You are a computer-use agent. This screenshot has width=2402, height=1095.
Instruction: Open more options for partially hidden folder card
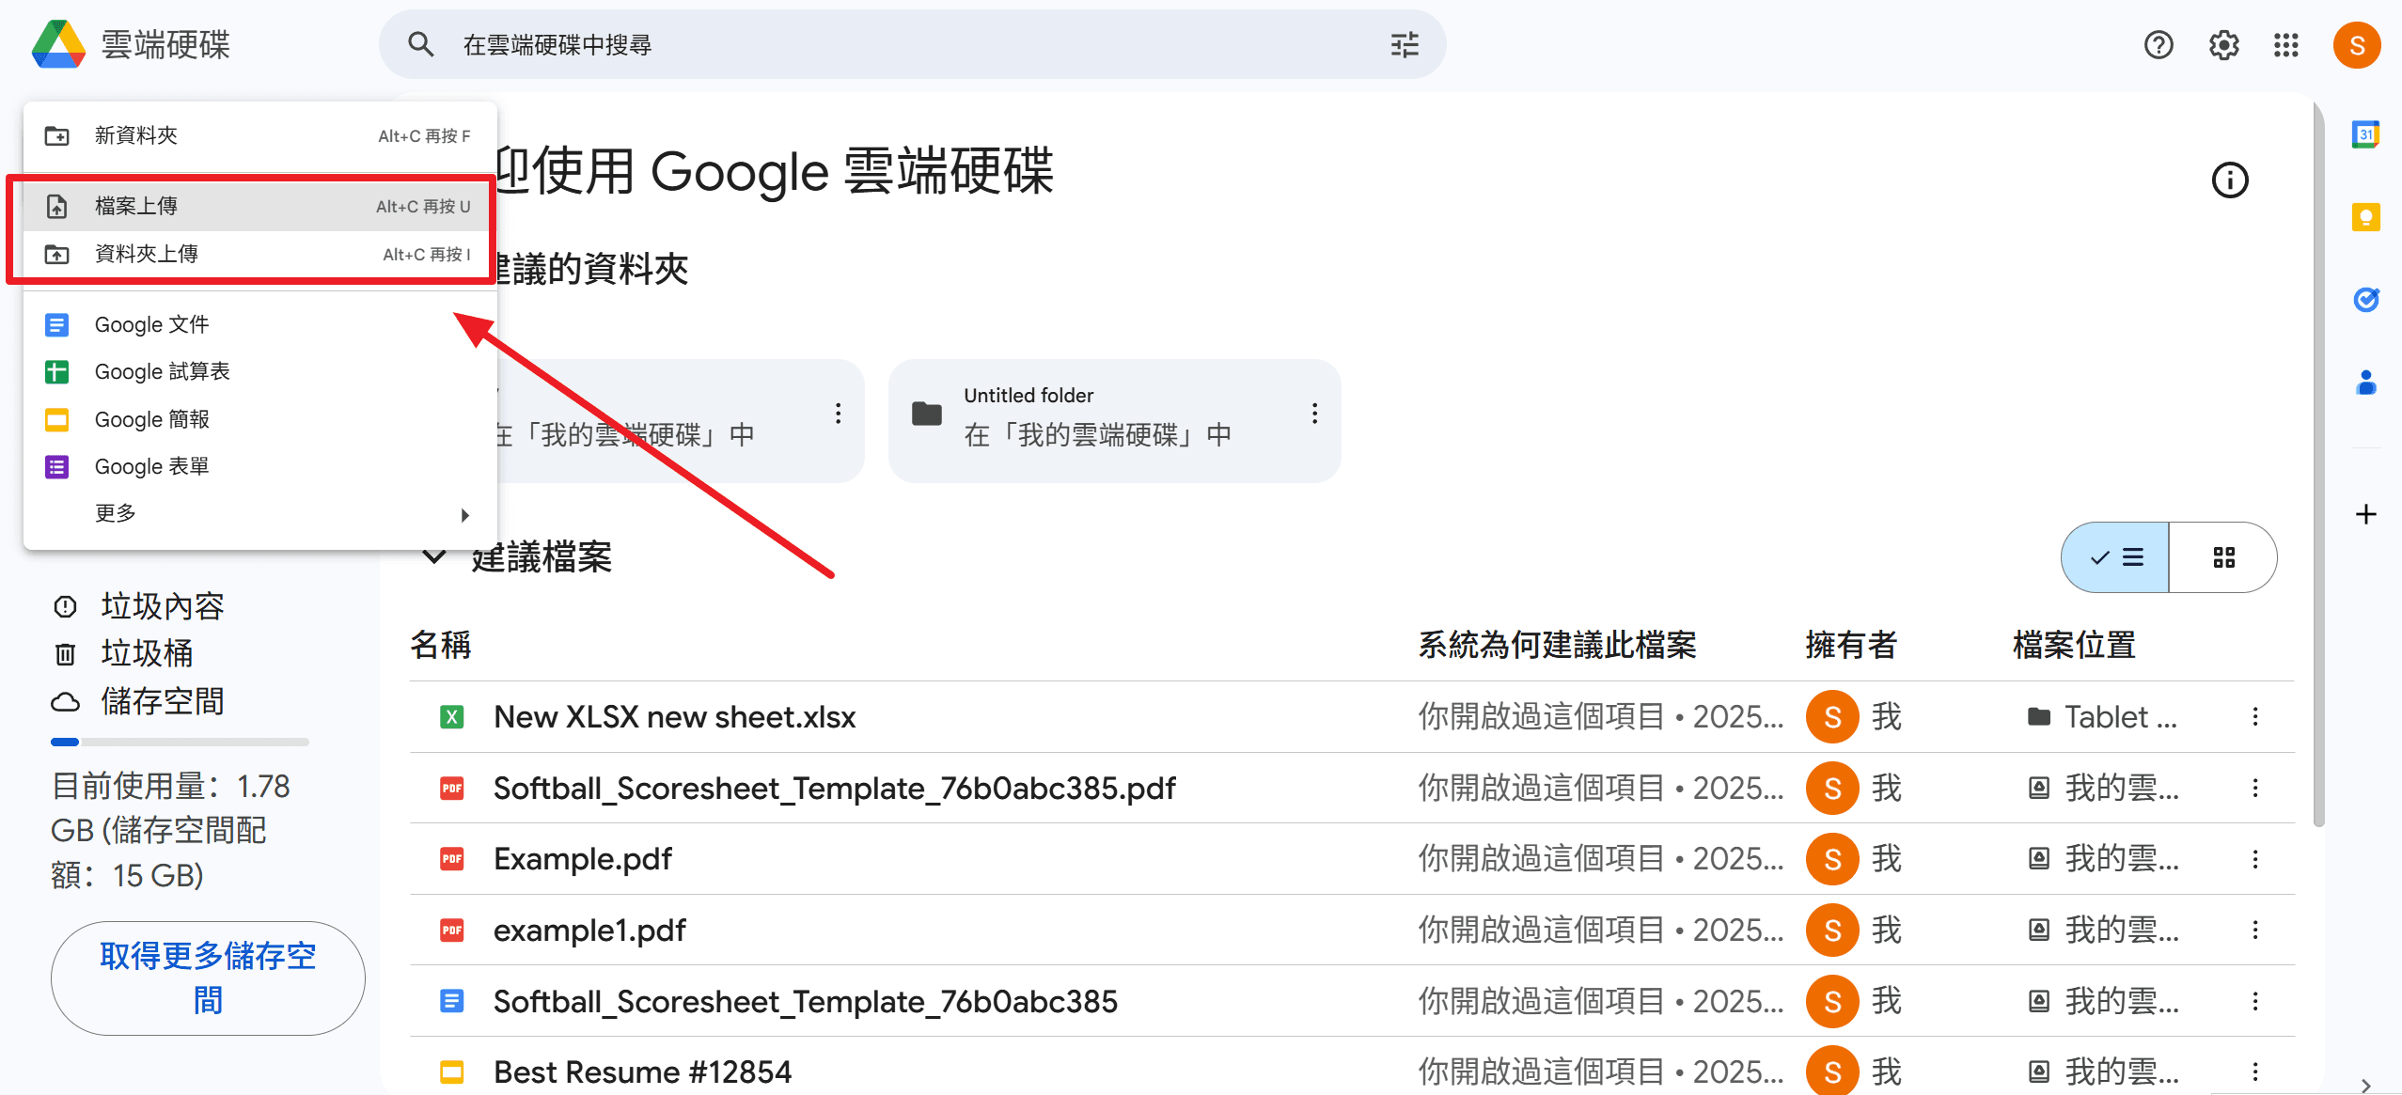[838, 414]
